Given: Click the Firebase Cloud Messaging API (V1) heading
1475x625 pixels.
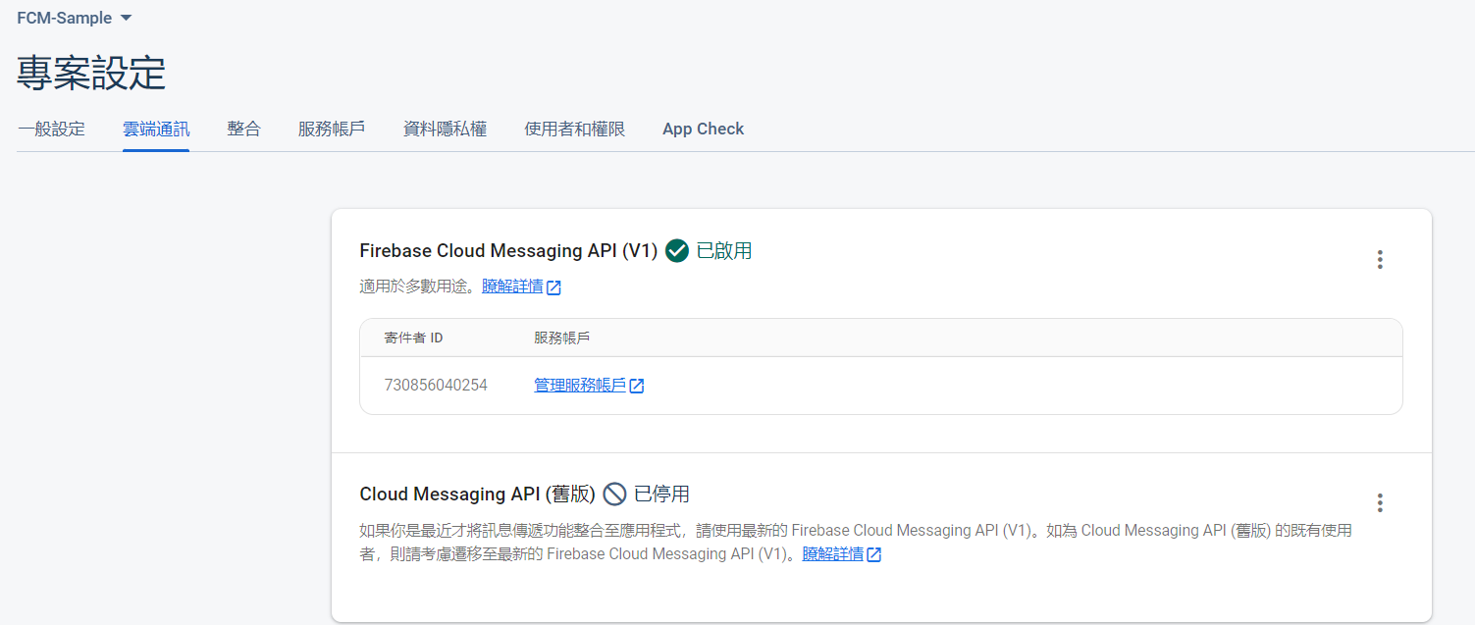Looking at the screenshot, I should (508, 251).
